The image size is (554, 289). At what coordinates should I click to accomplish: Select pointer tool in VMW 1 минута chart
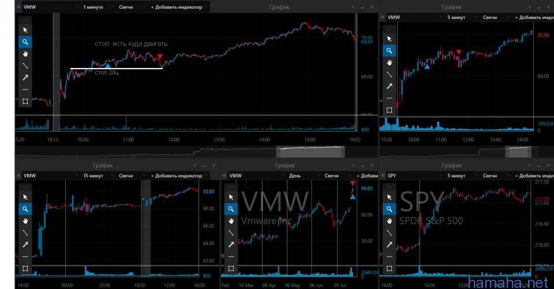[25, 30]
